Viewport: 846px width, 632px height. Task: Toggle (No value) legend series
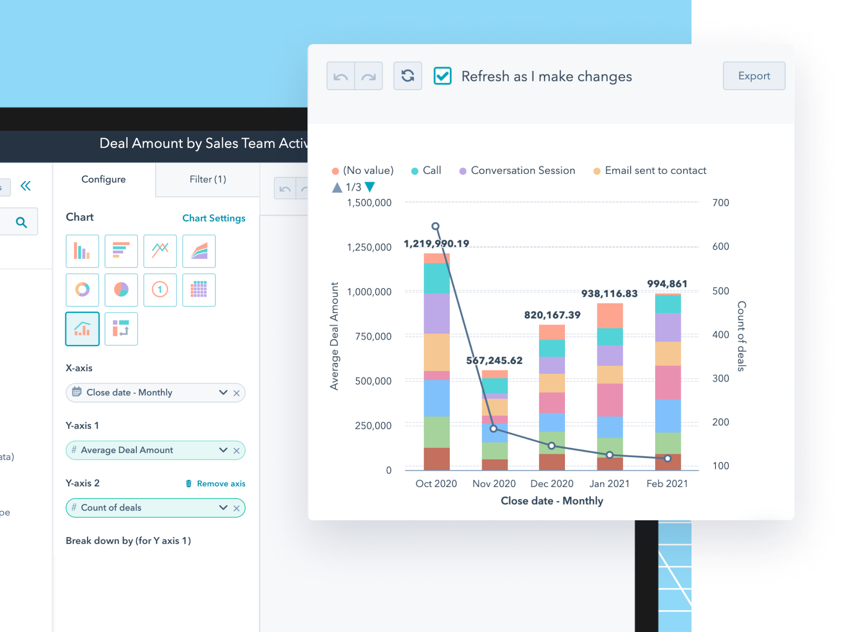pos(363,170)
